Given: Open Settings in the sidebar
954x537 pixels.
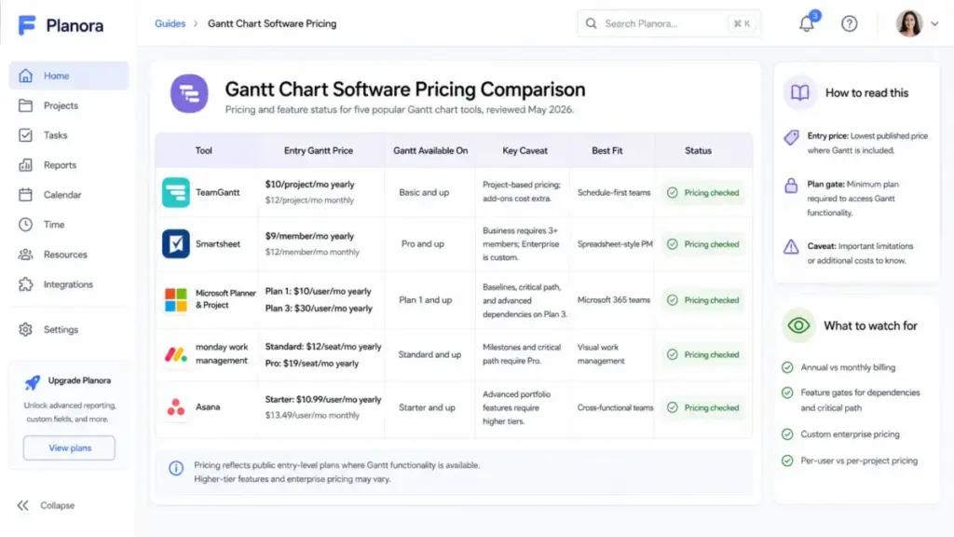Looking at the screenshot, I should tap(69, 329).
